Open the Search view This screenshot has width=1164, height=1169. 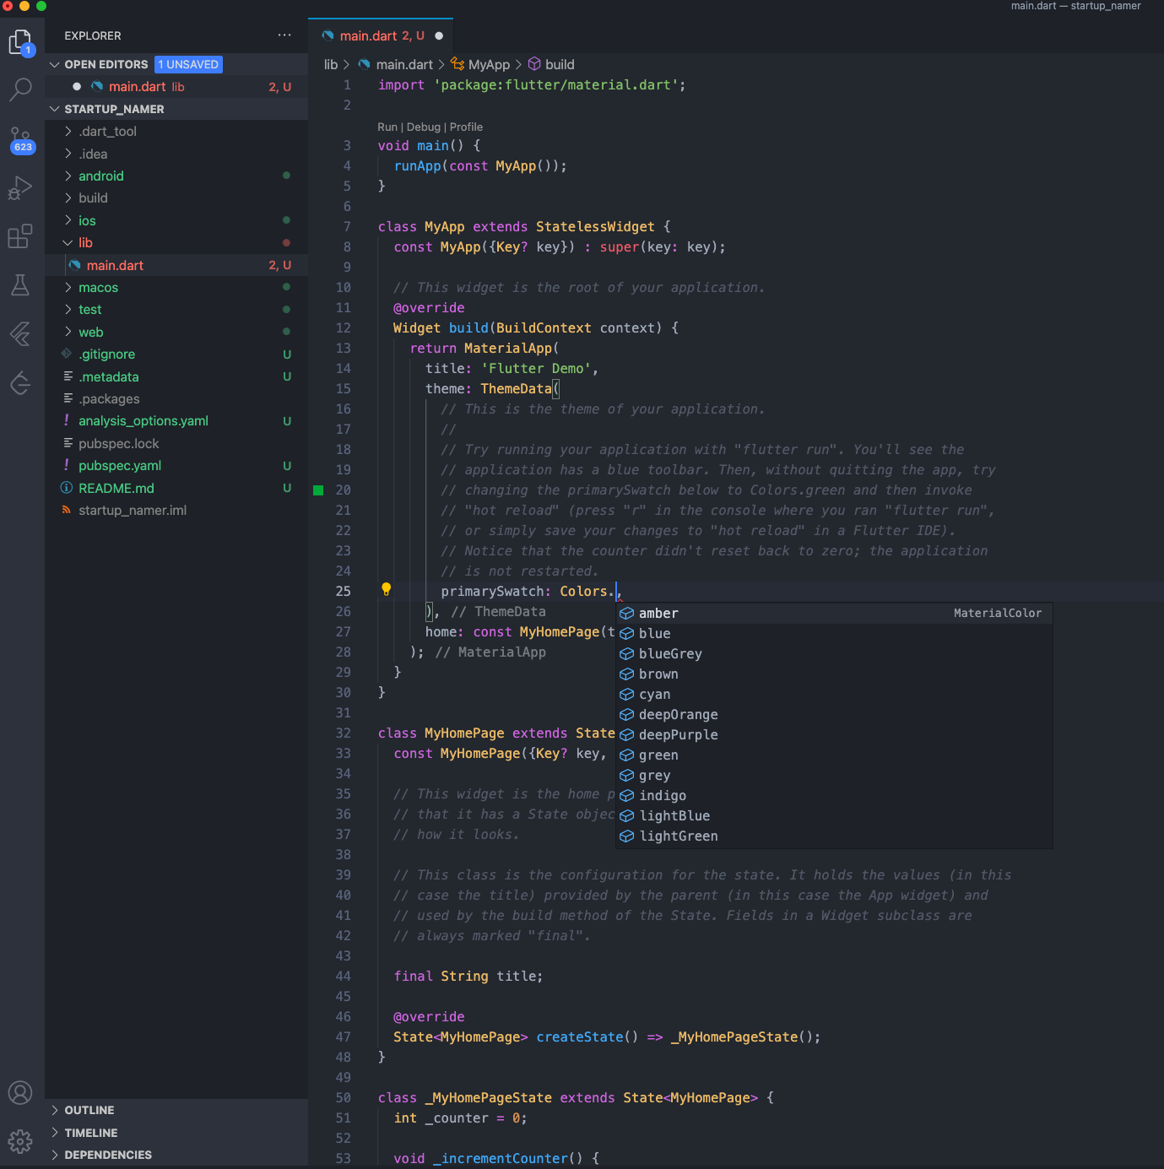pyautogui.click(x=20, y=89)
